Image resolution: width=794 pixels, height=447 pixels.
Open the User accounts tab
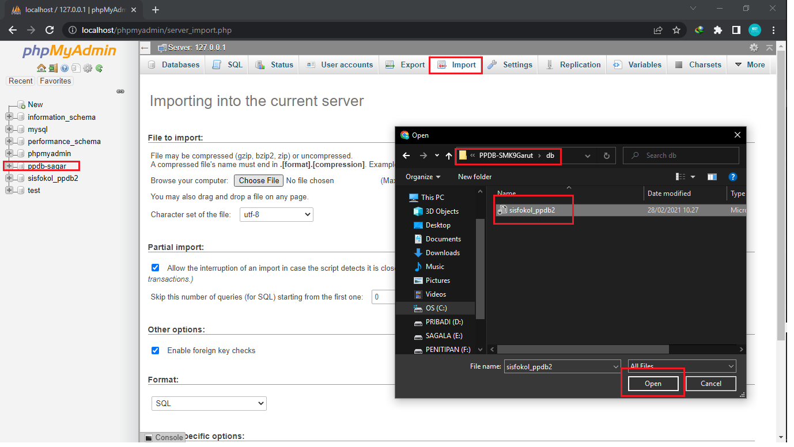(x=339, y=65)
